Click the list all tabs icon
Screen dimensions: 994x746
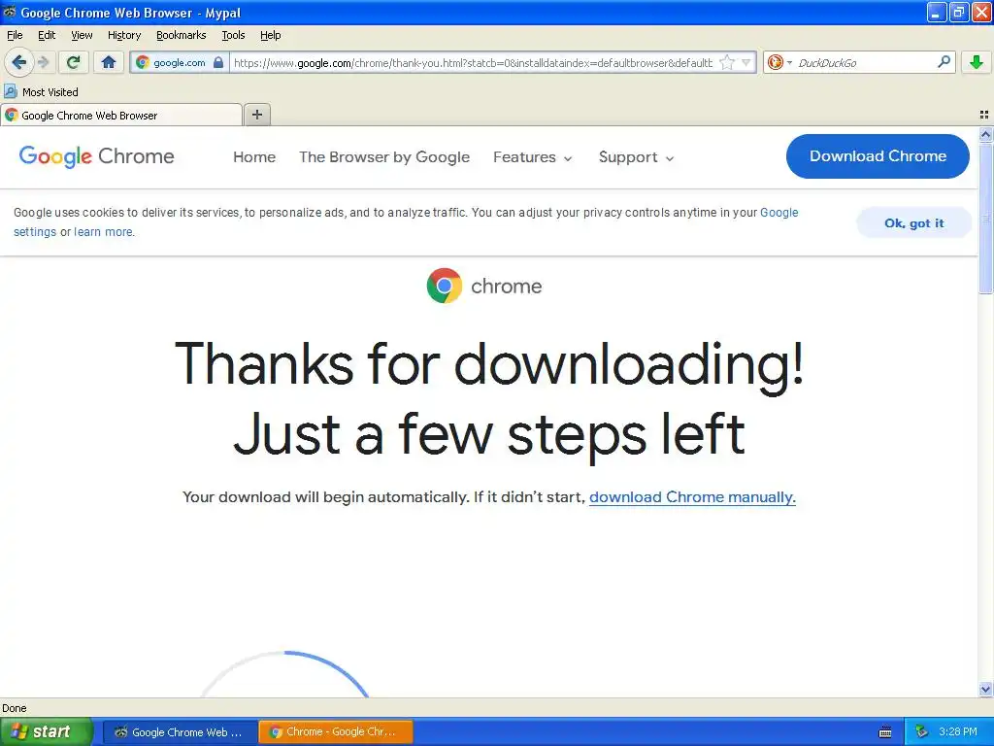click(x=984, y=115)
